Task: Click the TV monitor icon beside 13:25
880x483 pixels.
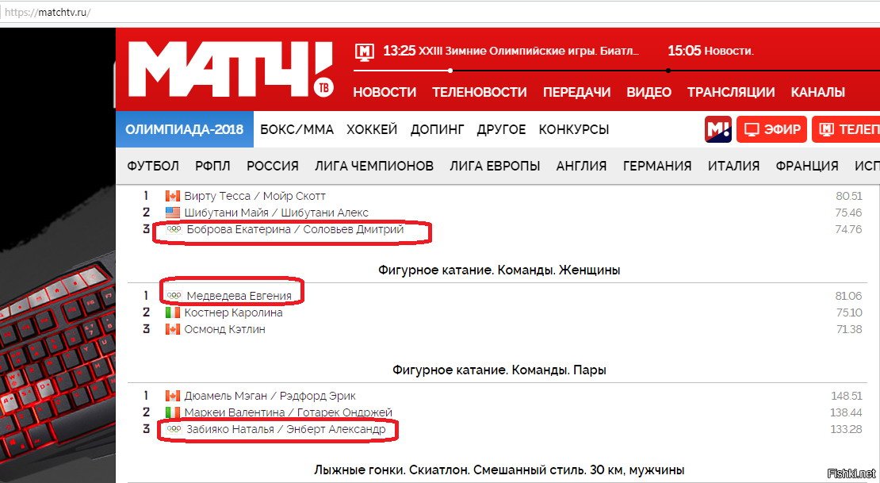Action: tap(365, 52)
